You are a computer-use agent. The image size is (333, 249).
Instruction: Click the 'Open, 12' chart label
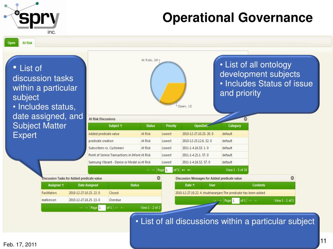(x=185, y=106)
